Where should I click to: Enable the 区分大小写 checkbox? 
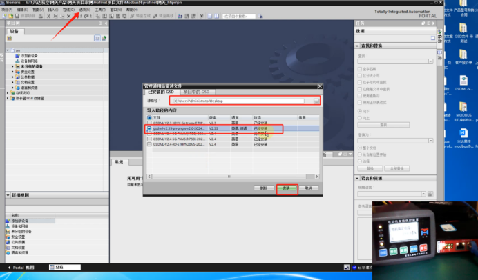360,76
